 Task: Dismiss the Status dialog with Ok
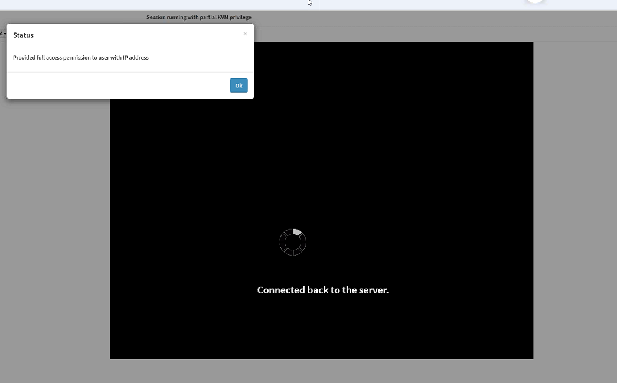click(239, 85)
